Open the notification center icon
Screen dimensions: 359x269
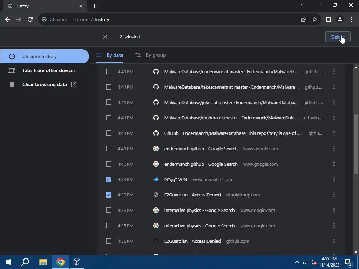pyautogui.click(x=348, y=263)
